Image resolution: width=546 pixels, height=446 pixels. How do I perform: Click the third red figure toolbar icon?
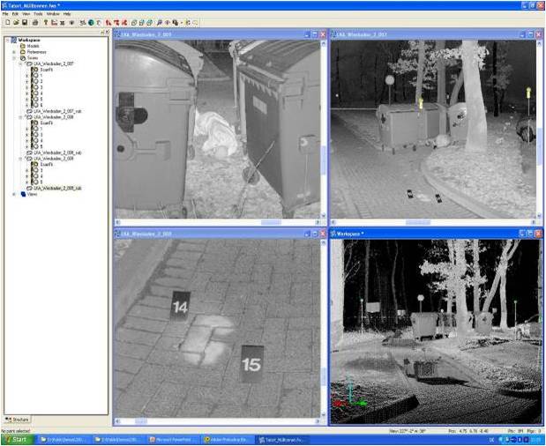tap(124, 23)
